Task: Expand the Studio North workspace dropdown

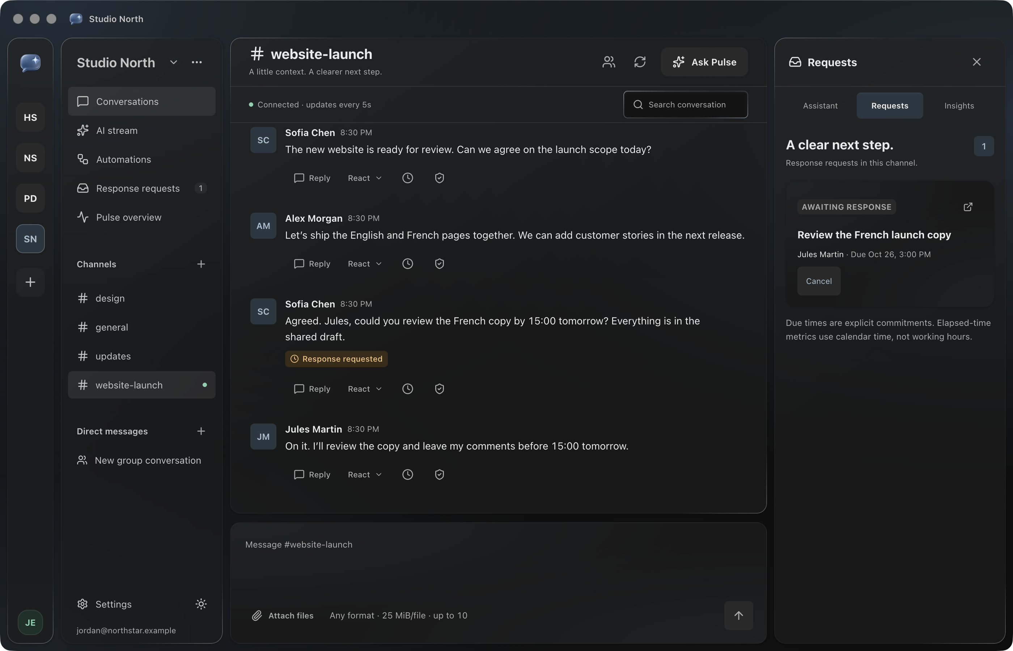Action: [x=173, y=63]
